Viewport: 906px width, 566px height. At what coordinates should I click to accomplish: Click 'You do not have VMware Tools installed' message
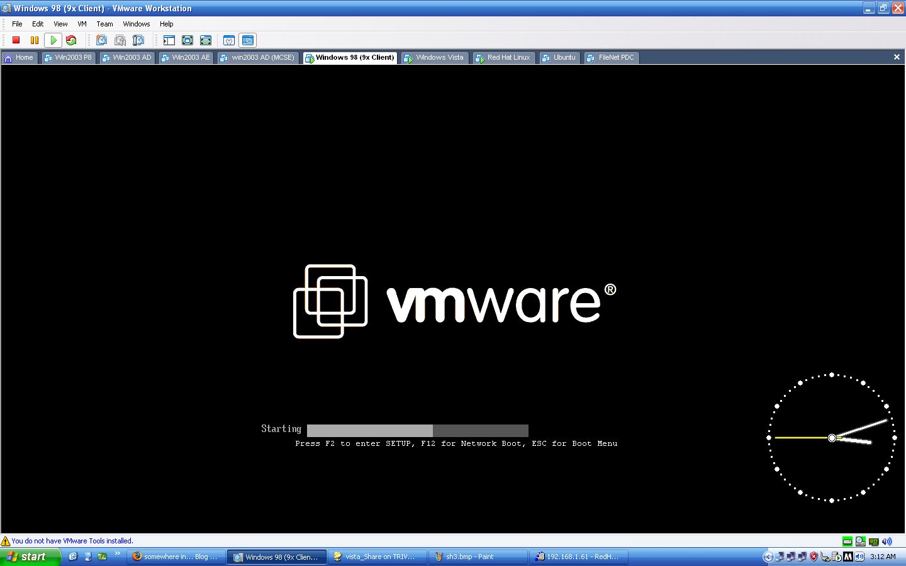[x=72, y=541]
